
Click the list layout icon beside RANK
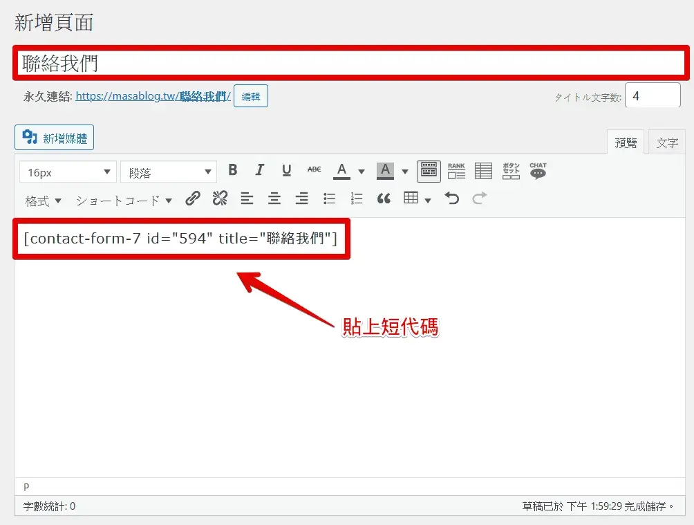pos(483,171)
